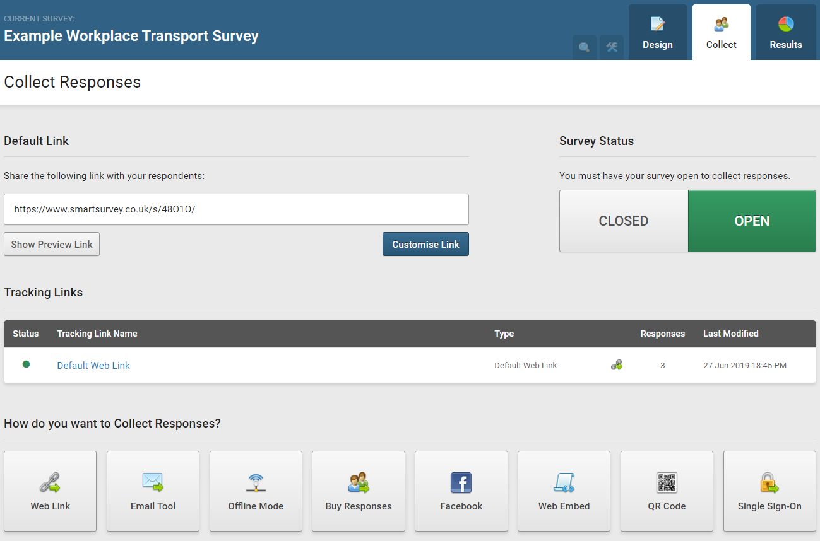Generate a QR Code for the survey
Image resolution: width=820 pixels, height=541 pixels.
coord(667,491)
